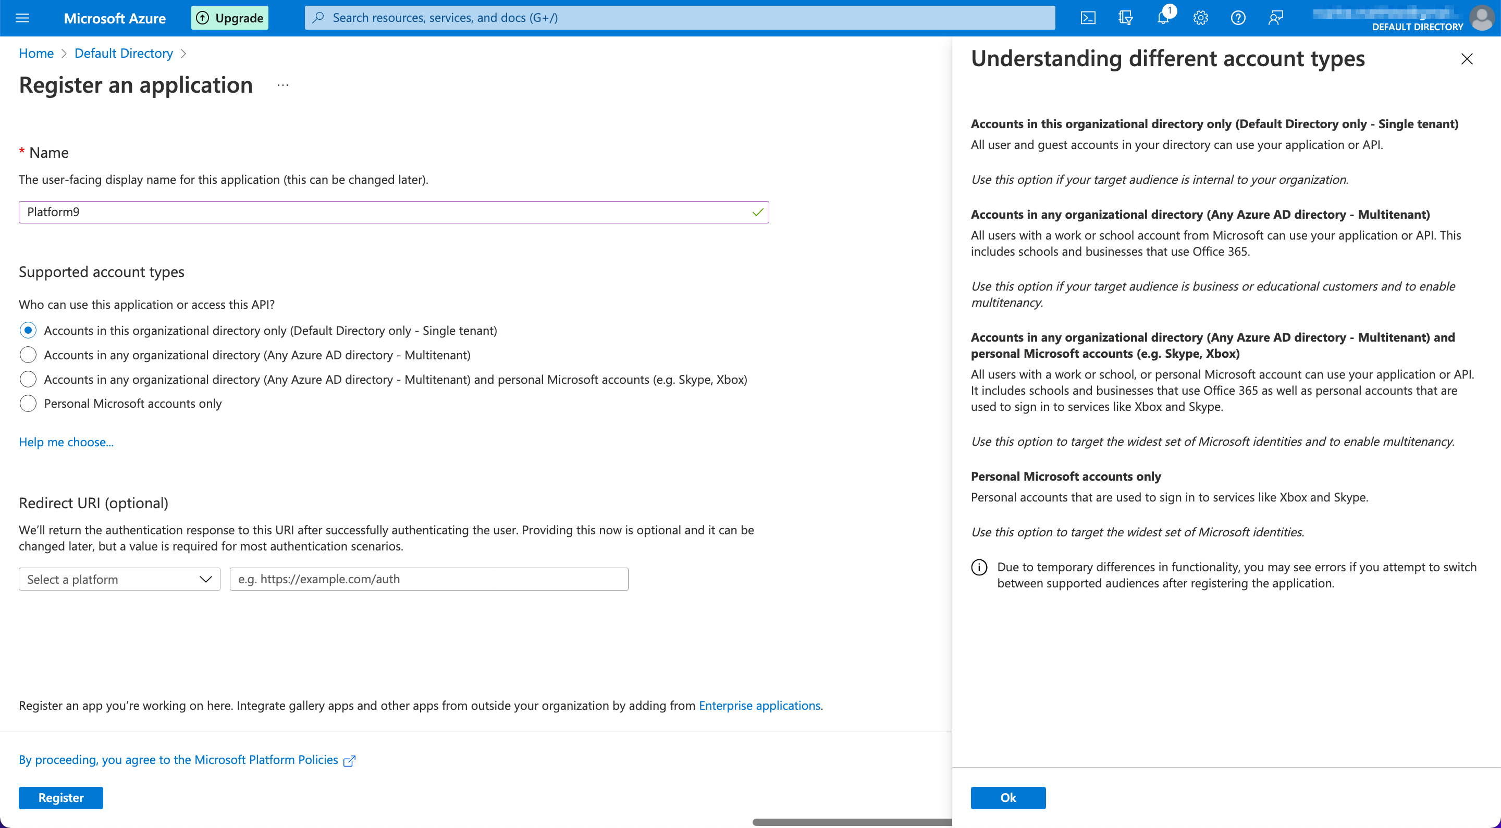Open the Feedback icon in header
This screenshot has height=828, width=1501.
[x=1275, y=18]
